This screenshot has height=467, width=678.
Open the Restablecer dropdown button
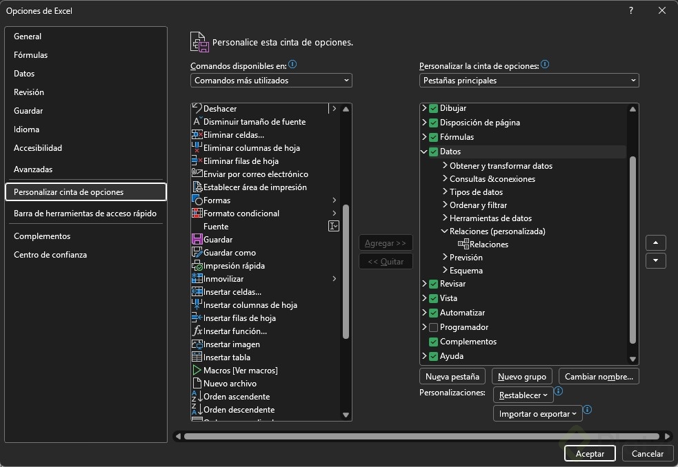tap(524, 395)
